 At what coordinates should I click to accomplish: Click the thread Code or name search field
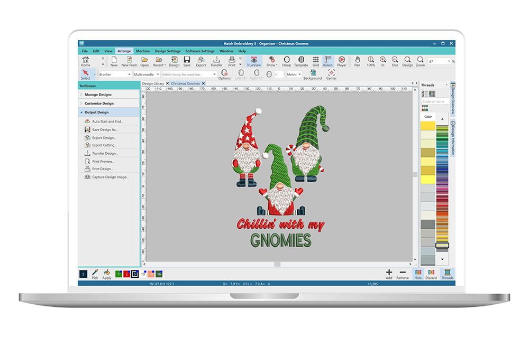click(x=434, y=101)
